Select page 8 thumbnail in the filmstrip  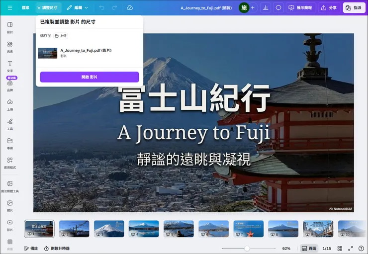(283, 229)
